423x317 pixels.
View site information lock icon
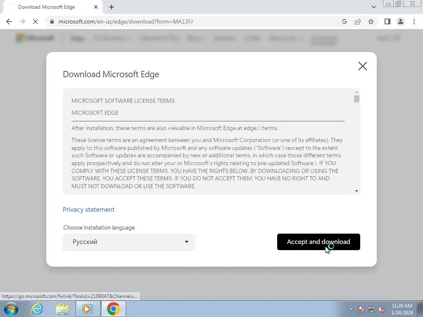pyautogui.click(x=52, y=21)
